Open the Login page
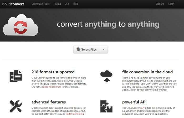Image resolution: width=184 pixels, height=118 pixels. coord(171,4)
